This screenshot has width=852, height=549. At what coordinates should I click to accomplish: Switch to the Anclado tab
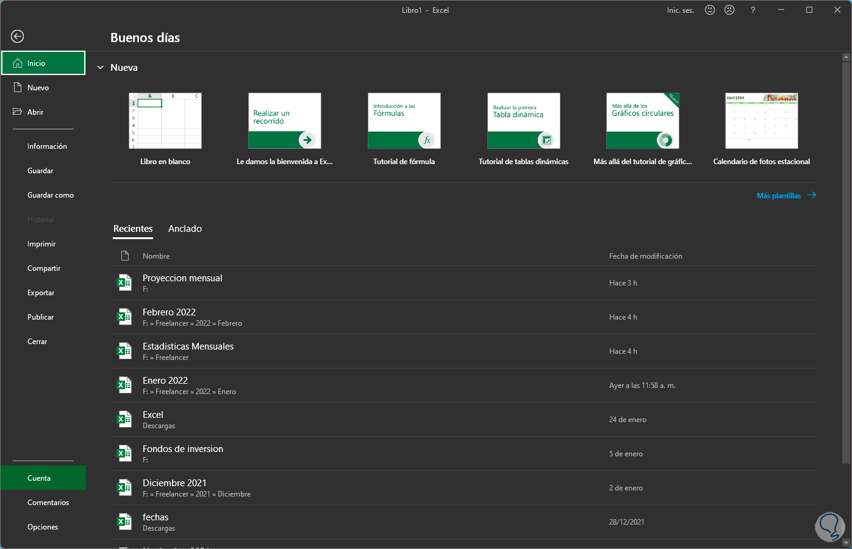coord(185,229)
